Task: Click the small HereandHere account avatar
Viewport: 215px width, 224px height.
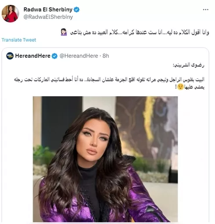Action: [x=10, y=56]
